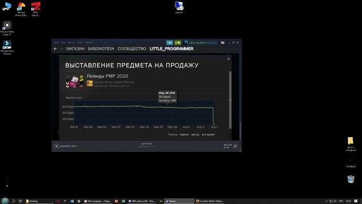This screenshot has width=362, height=204.
Task: Switch the РУС keyboard language indicator
Action: [x=341, y=201]
